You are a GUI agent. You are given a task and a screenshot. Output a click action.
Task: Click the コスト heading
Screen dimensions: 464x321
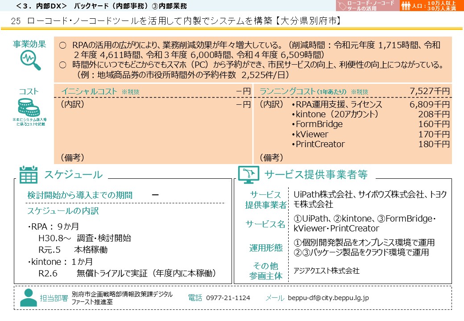click(29, 92)
